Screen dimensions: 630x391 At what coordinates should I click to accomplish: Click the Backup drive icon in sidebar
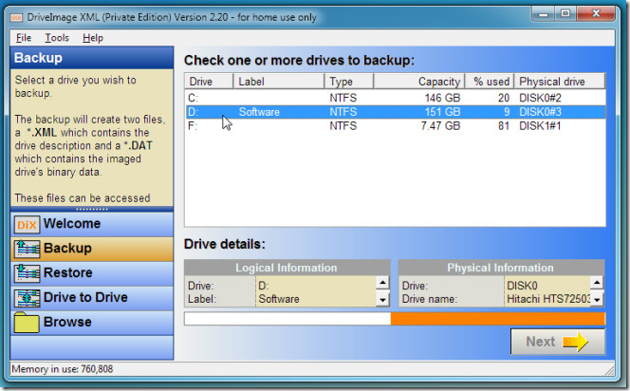coord(27,249)
